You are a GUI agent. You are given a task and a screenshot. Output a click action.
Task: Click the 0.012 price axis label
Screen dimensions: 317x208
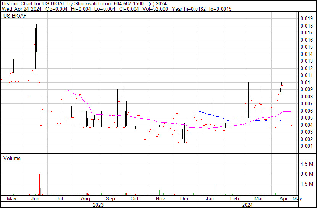306,68
